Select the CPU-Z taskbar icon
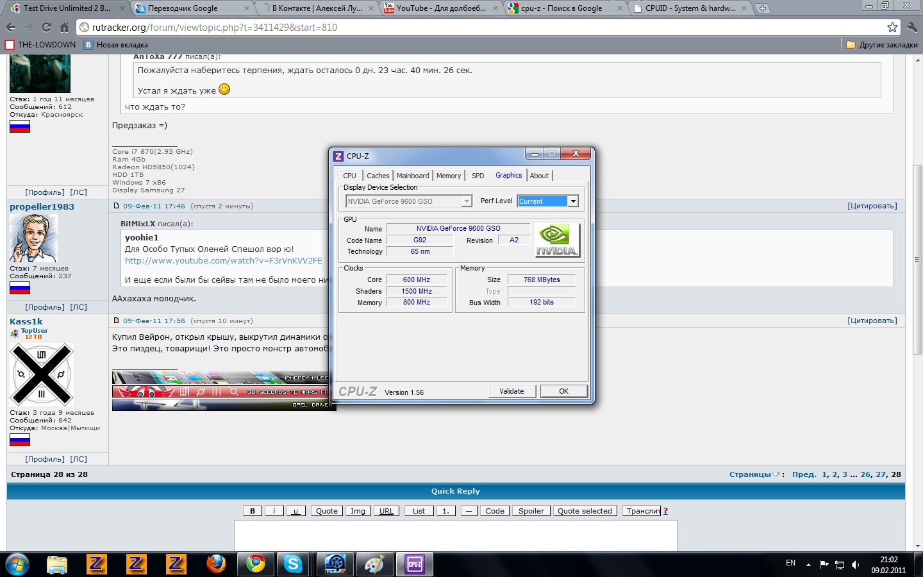923x577 pixels. 415,564
